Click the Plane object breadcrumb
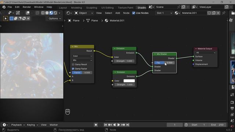 [74, 21]
